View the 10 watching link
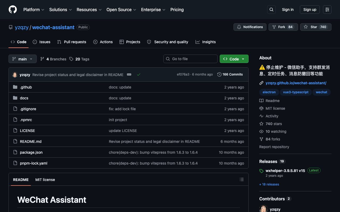The width and height of the screenshot is (340, 212). (x=273, y=131)
